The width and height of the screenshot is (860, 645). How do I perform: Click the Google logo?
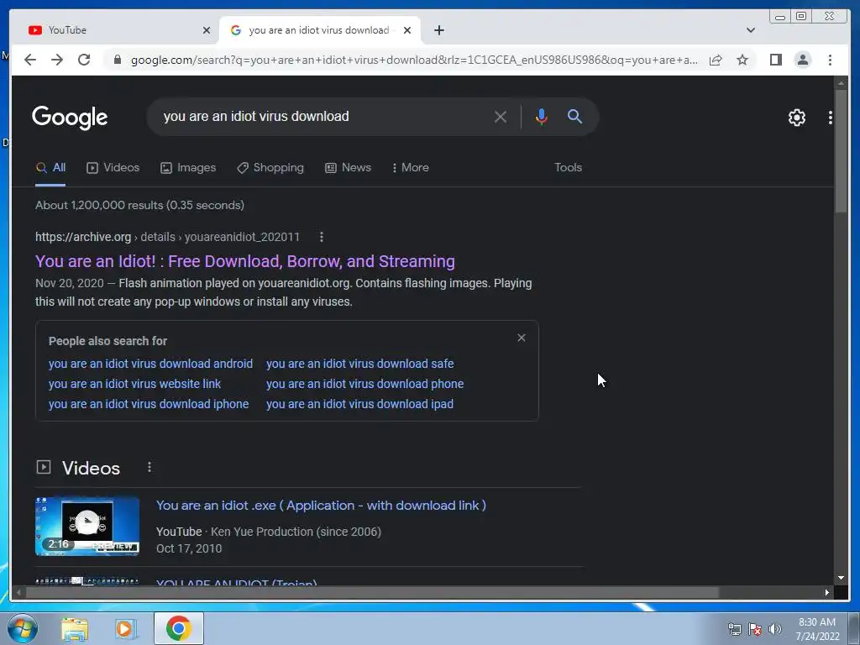coord(70,118)
